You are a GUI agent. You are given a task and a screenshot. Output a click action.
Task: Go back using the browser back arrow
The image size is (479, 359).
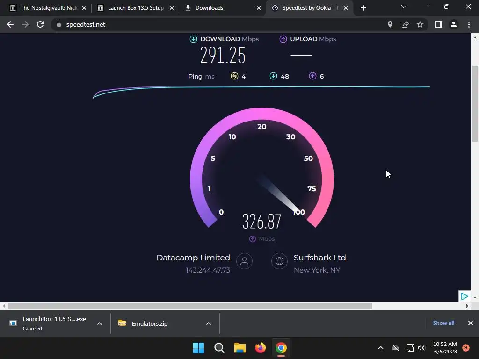(10, 24)
